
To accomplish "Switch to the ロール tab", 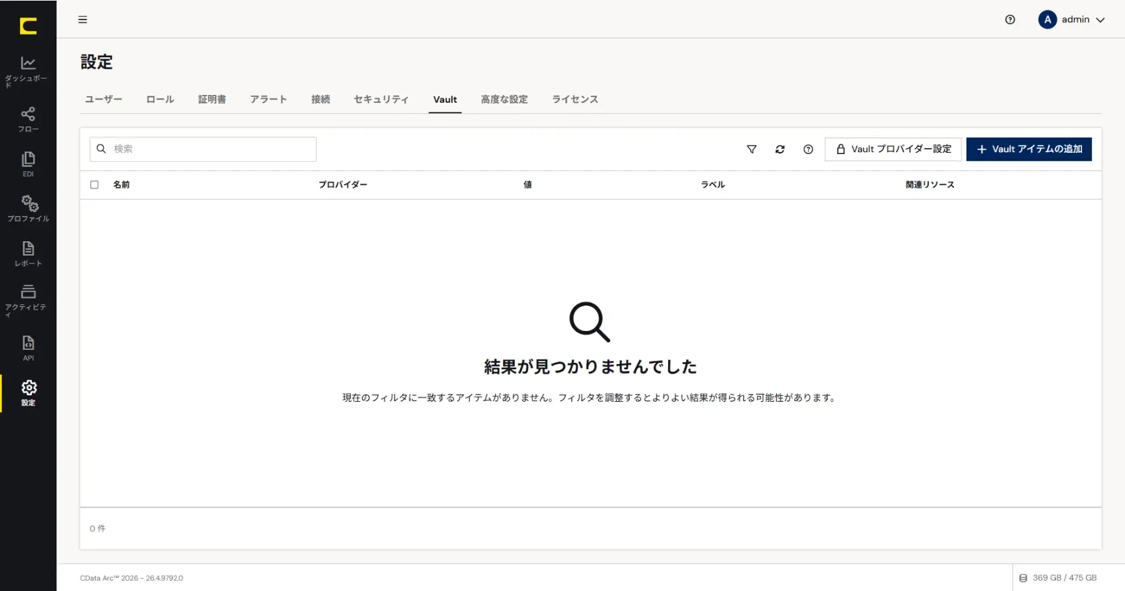I will [160, 99].
